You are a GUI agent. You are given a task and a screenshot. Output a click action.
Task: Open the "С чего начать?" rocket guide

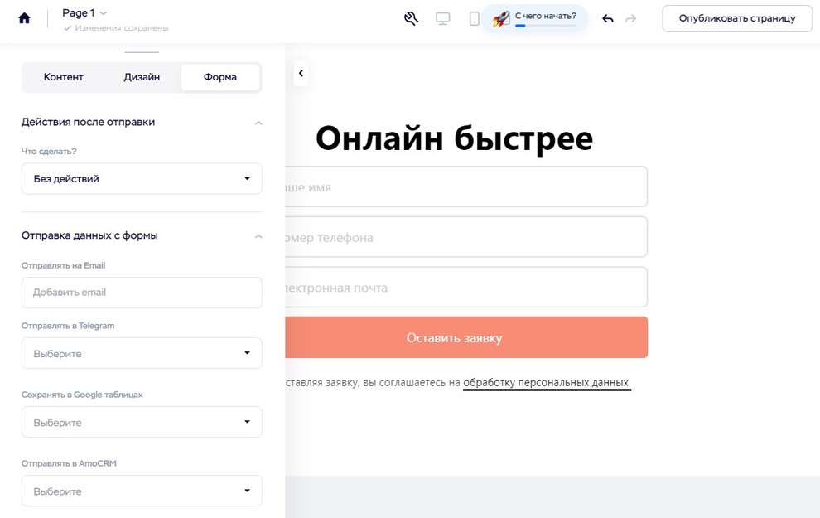[x=535, y=19]
